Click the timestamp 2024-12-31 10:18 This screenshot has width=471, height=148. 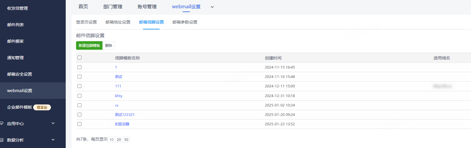[x=280, y=96]
